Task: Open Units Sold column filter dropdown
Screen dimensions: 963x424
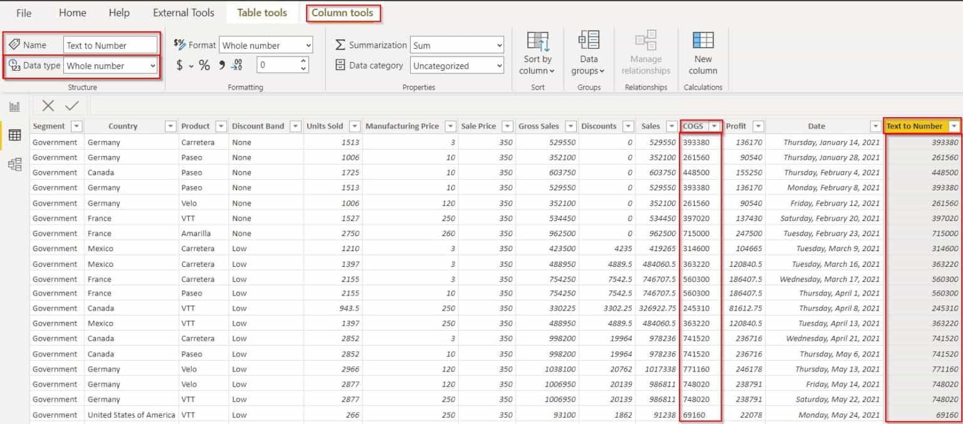Action: (355, 126)
